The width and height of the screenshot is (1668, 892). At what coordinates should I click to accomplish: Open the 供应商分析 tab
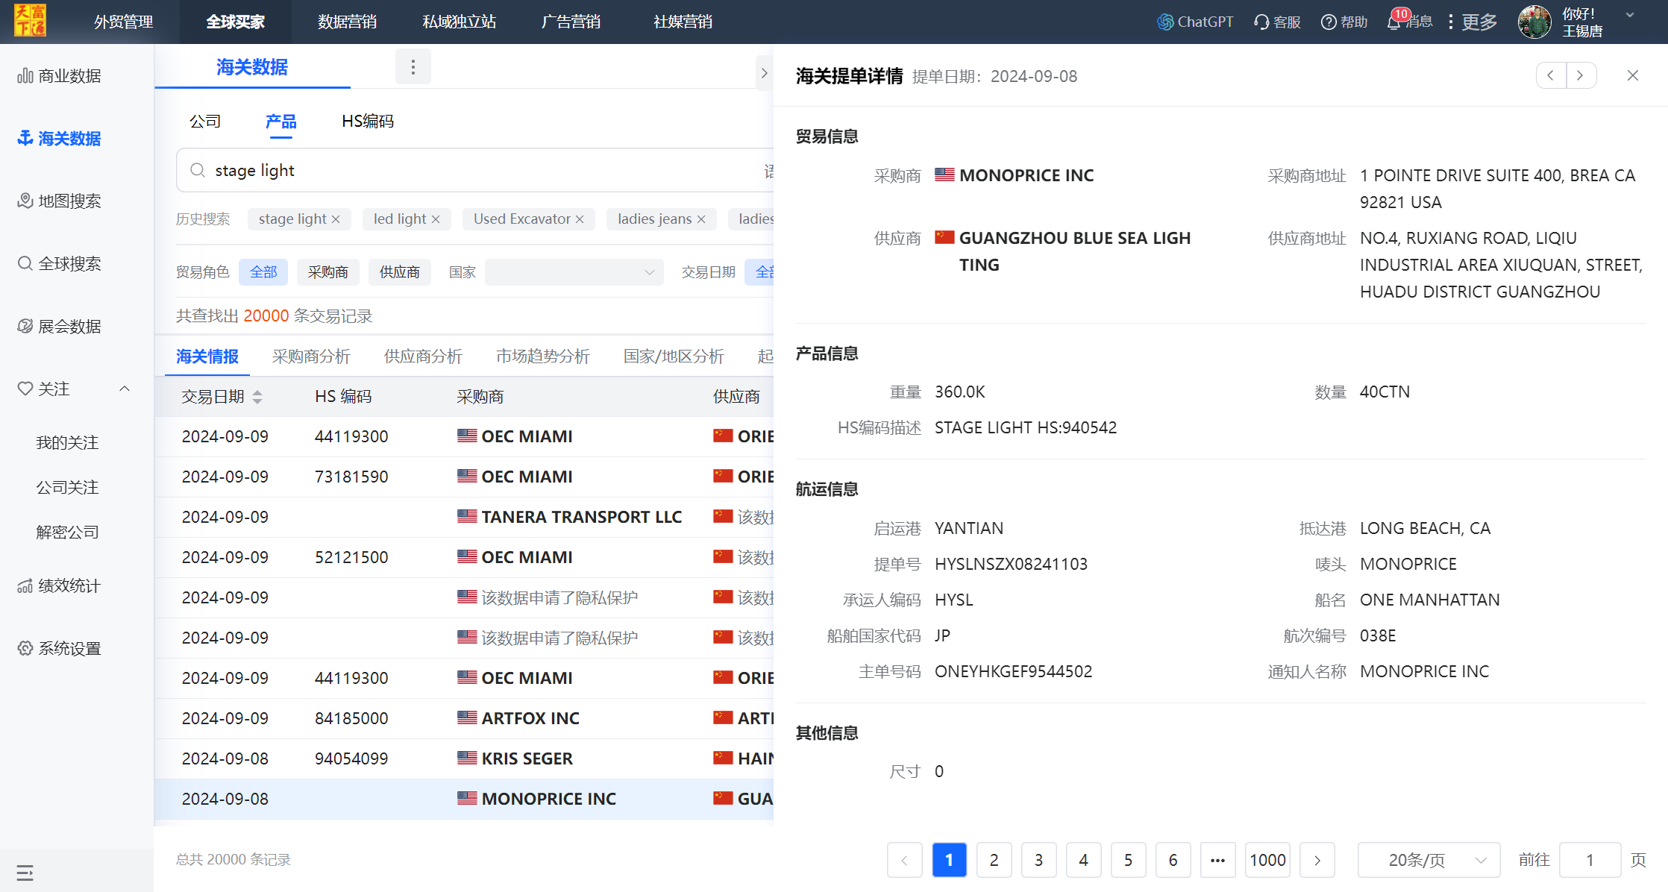(423, 357)
